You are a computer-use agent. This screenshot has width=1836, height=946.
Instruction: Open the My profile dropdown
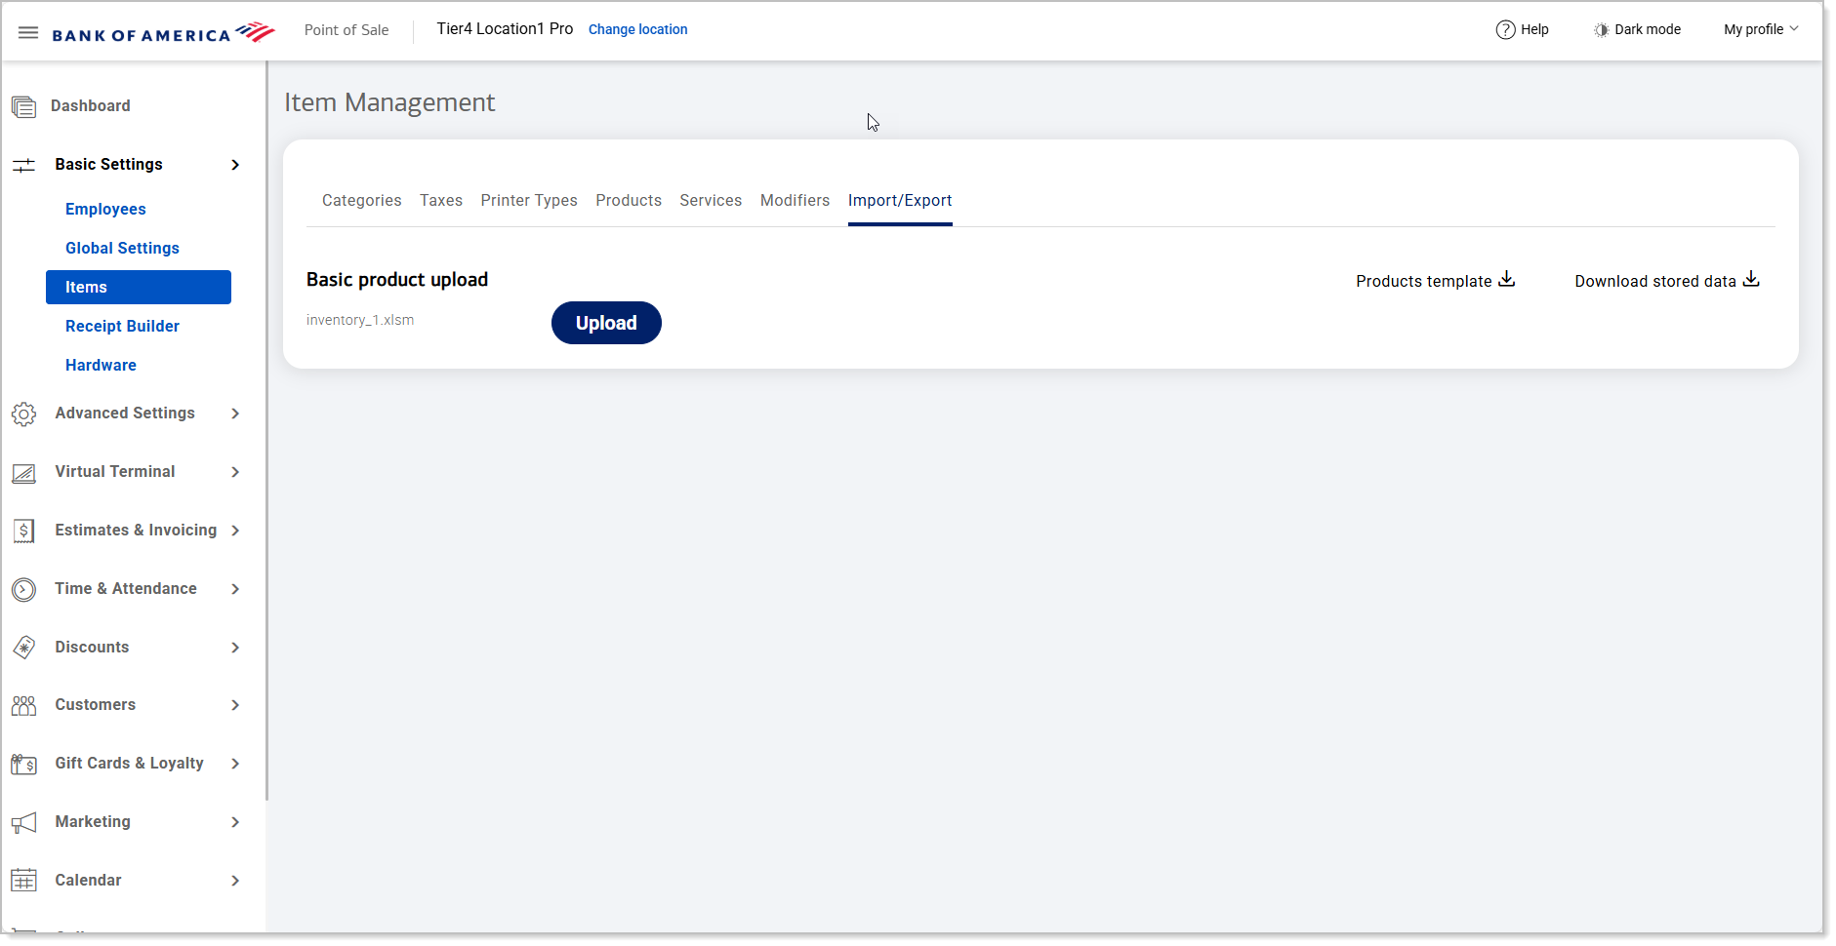pyautogui.click(x=1761, y=29)
